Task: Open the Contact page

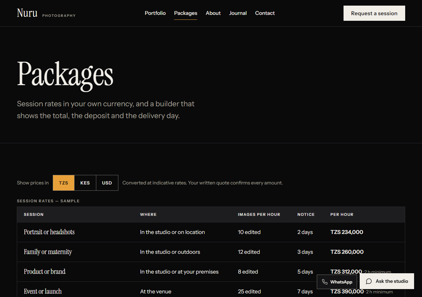Action: click(x=265, y=13)
